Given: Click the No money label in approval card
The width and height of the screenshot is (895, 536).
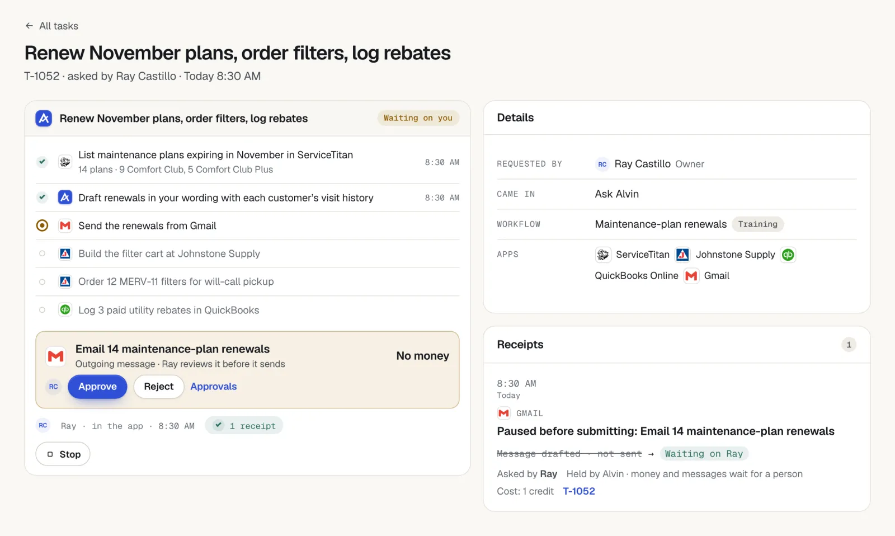Looking at the screenshot, I should point(423,356).
